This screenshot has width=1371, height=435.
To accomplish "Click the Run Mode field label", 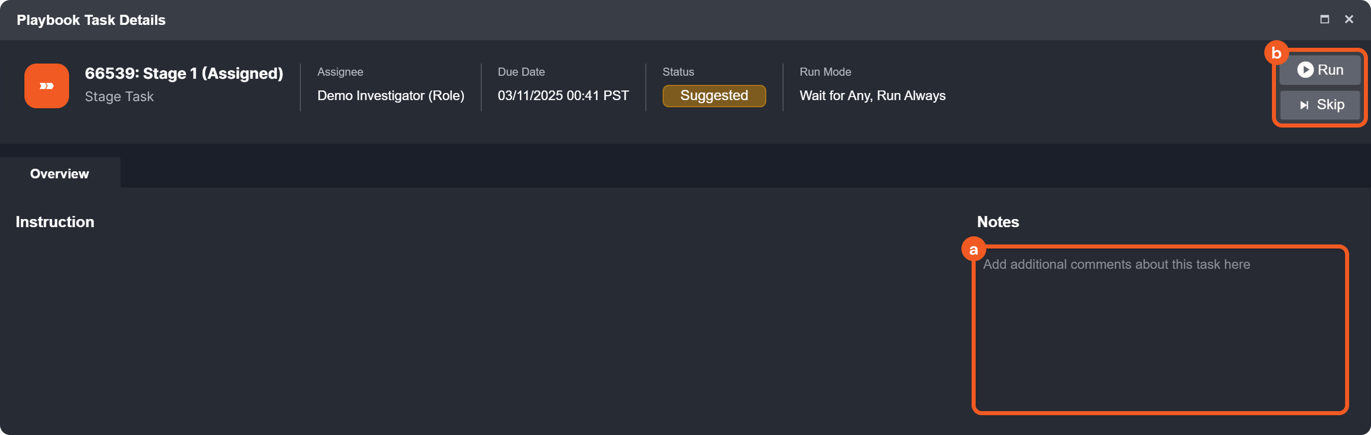I will point(825,72).
